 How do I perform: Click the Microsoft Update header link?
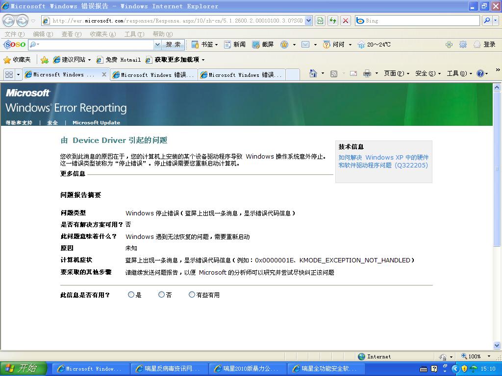(97, 122)
